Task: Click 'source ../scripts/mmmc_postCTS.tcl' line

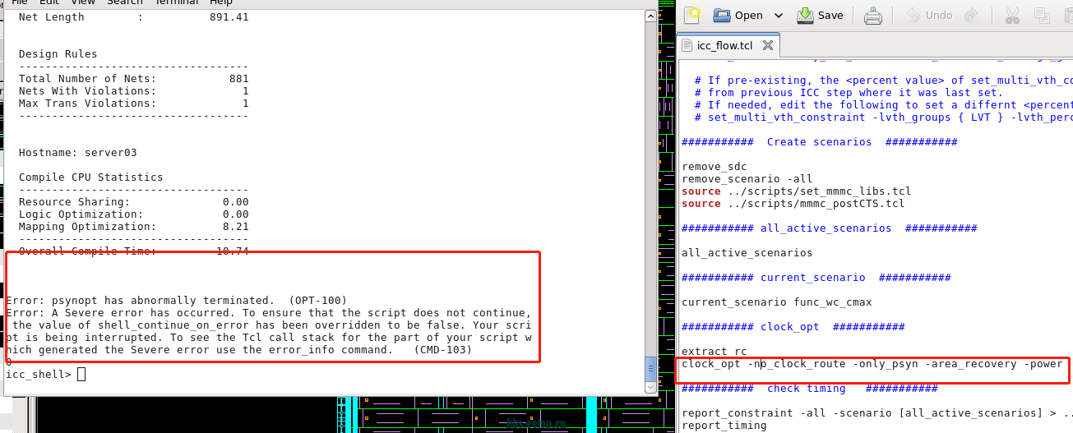Action: [x=793, y=204]
